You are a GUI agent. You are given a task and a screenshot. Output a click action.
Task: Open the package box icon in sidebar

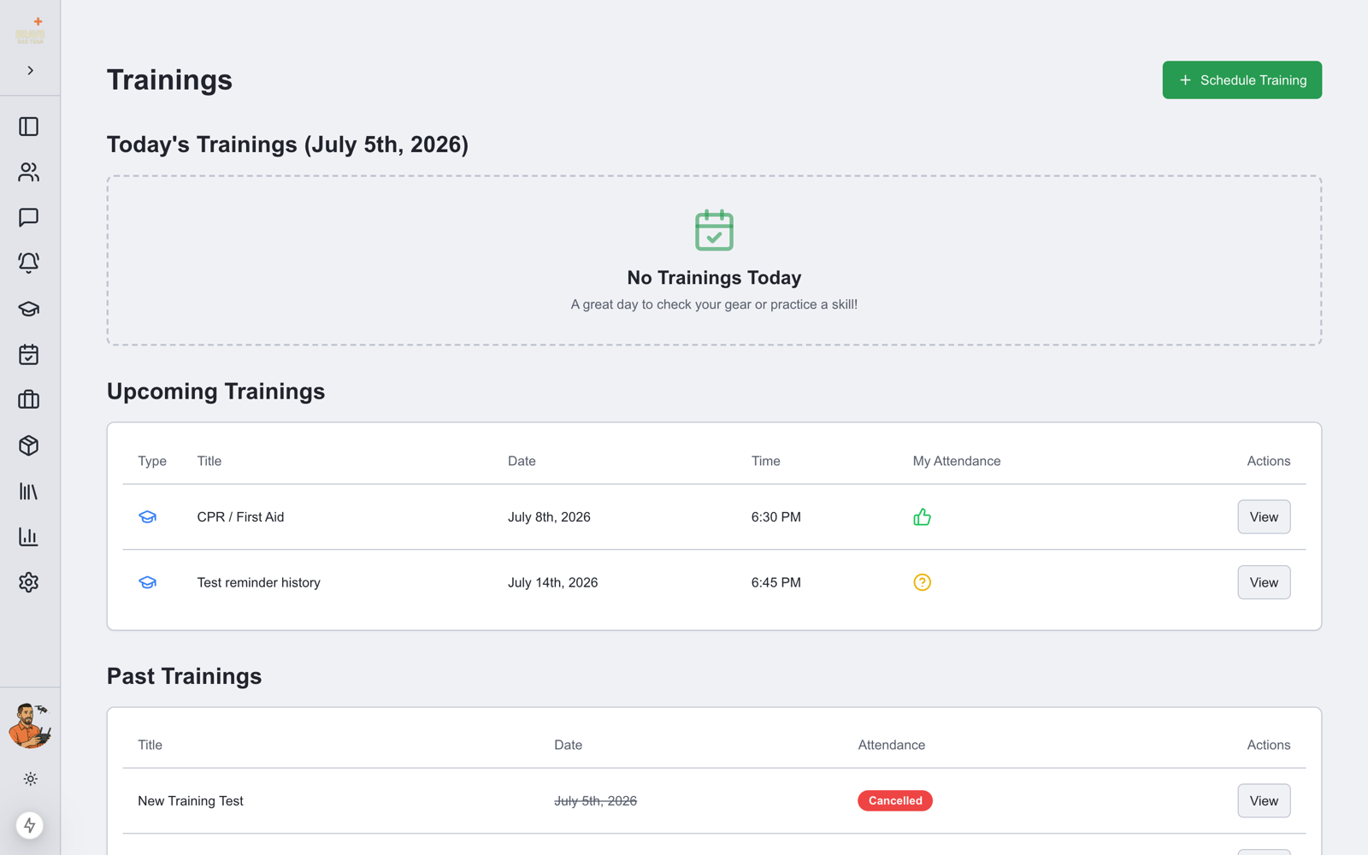[x=29, y=445]
